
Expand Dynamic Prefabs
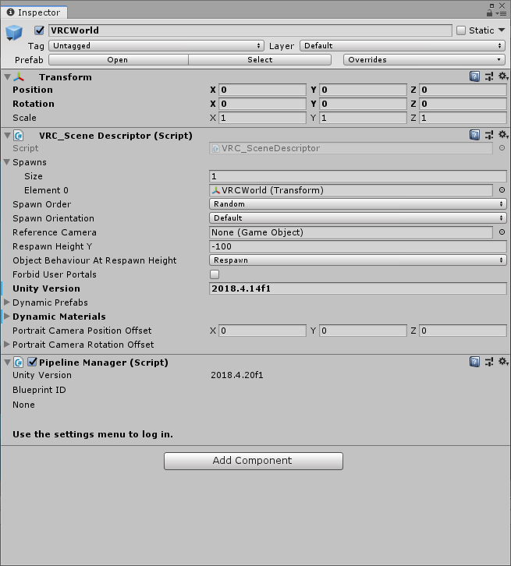(6, 302)
